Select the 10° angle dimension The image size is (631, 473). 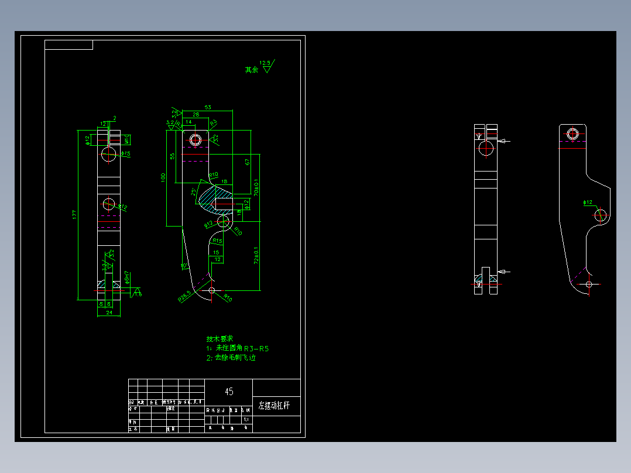coord(184,266)
